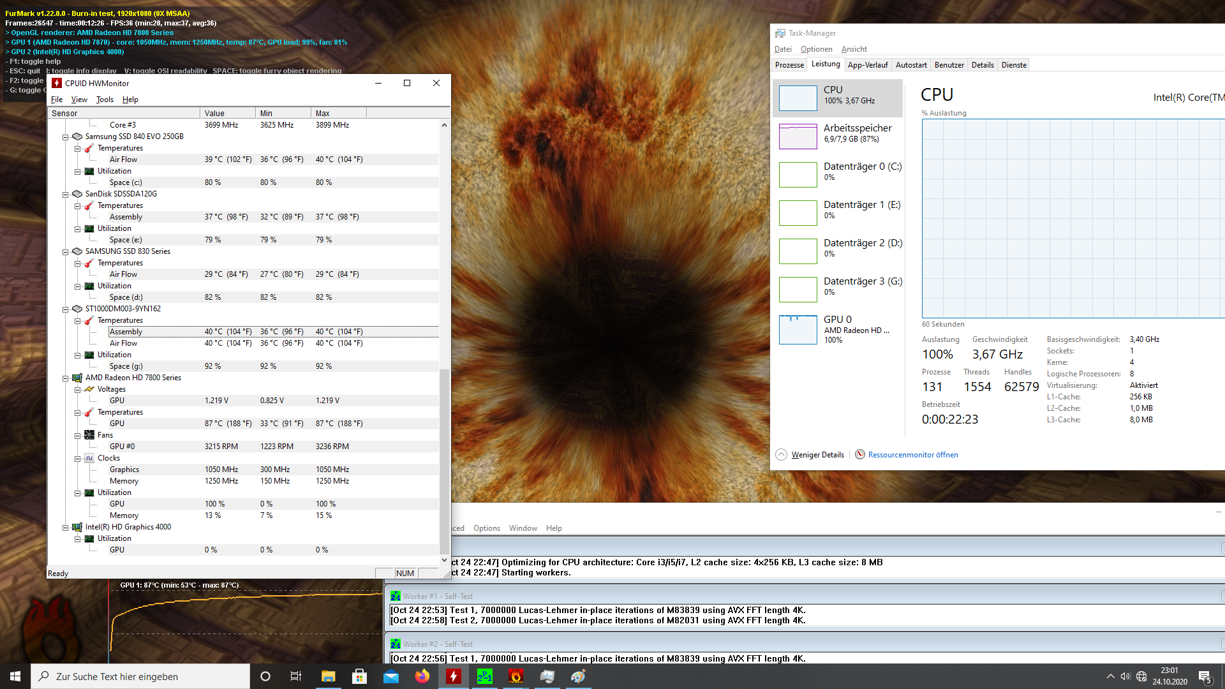Viewport: 1225px width, 689px height.
Task: Click the Firefox taskbar icon
Action: pos(422,676)
